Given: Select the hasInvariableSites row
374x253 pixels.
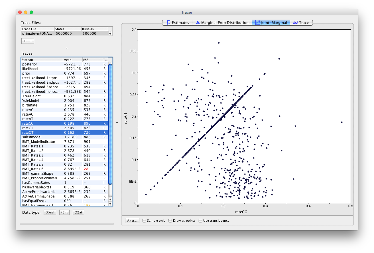Looking at the screenshot, I should point(65,187).
